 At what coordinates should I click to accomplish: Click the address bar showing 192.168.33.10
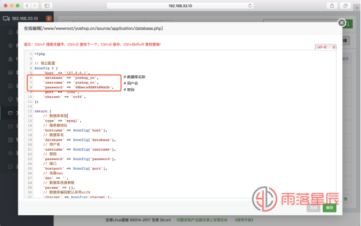180,5
